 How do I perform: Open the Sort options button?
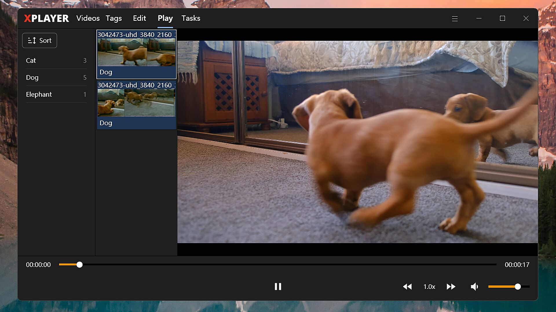tap(40, 40)
